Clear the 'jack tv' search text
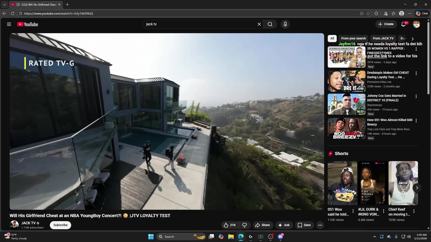 point(259,24)
